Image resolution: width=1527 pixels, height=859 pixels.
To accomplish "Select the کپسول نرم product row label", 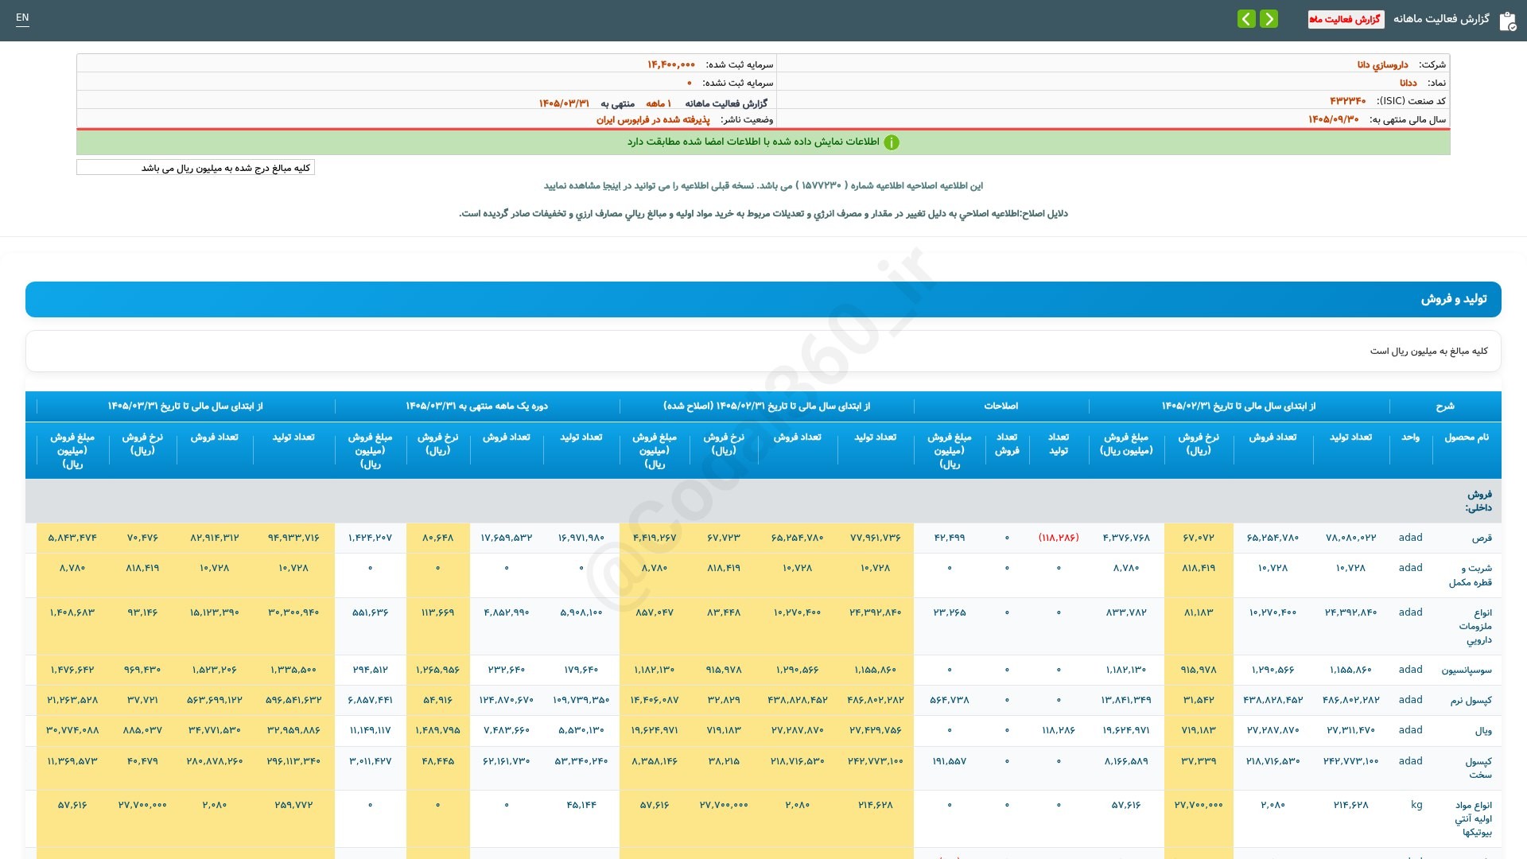I will [1471, 701].
